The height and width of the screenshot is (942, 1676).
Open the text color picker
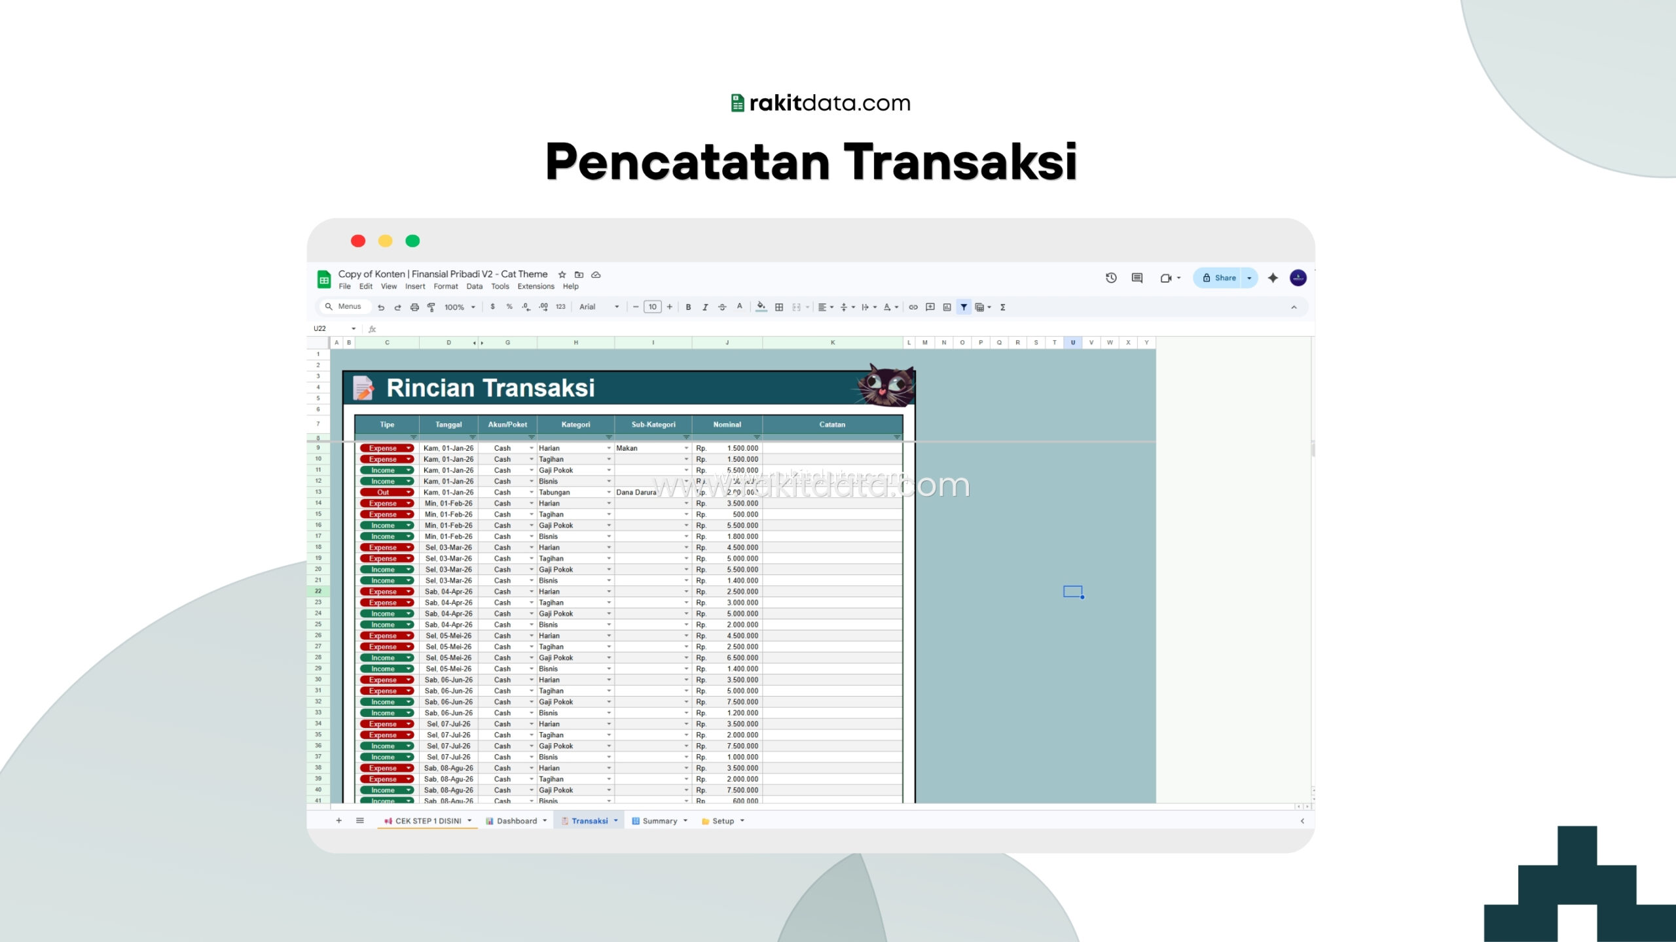(x=739, y=307)
